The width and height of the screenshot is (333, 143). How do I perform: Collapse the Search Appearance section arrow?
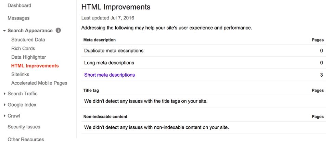click(x=4, y=31)
